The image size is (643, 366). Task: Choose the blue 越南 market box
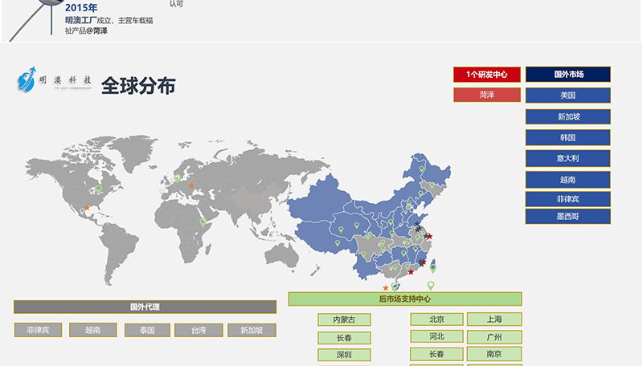click(x=568, y=180)
